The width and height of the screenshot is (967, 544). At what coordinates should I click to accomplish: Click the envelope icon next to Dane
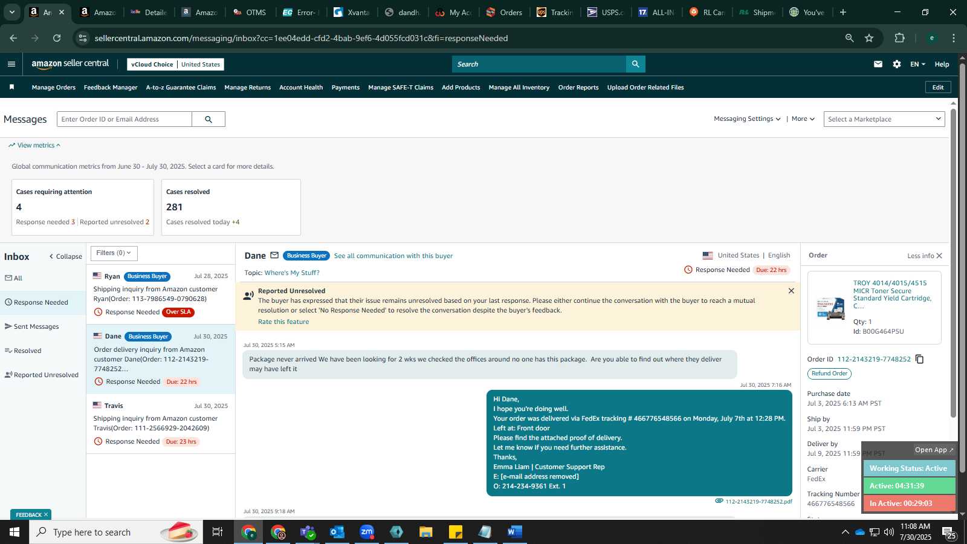274,255
